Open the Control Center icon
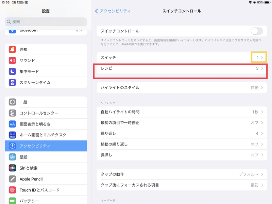 click(13, 113)
